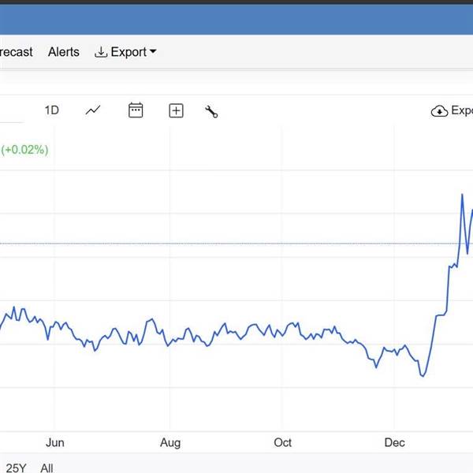Select the 1D interval option
The image size is (473, 473).
[51, 110]
